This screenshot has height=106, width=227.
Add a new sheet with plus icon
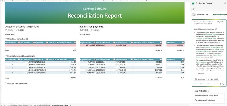70,105
